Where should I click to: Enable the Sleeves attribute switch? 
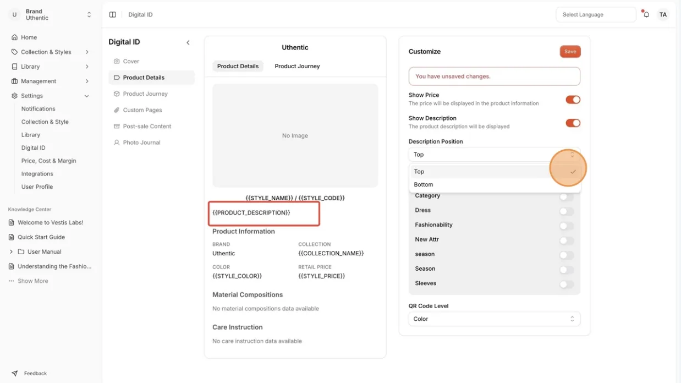coord(566,284)
